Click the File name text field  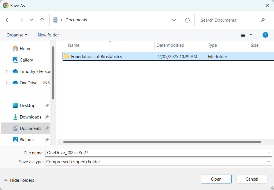156,153
